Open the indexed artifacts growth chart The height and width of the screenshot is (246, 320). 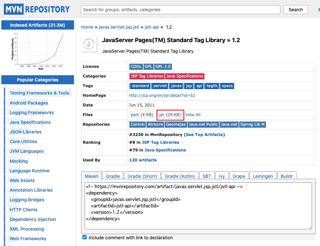pos(38,51)
